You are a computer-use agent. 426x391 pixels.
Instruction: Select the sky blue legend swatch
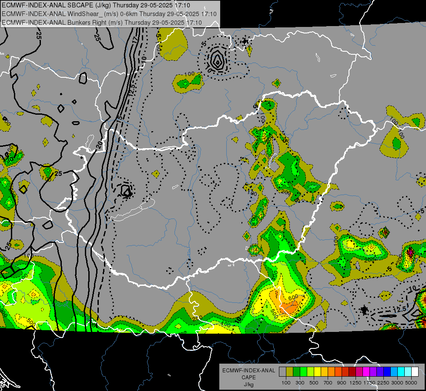pos(394,371)
